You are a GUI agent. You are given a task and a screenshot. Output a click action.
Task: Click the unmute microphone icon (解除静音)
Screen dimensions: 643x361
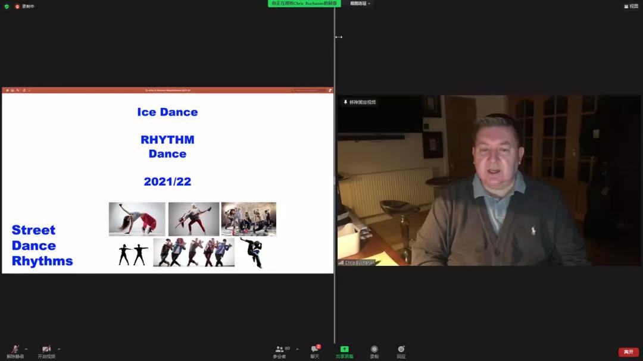[x=15, y=349]
